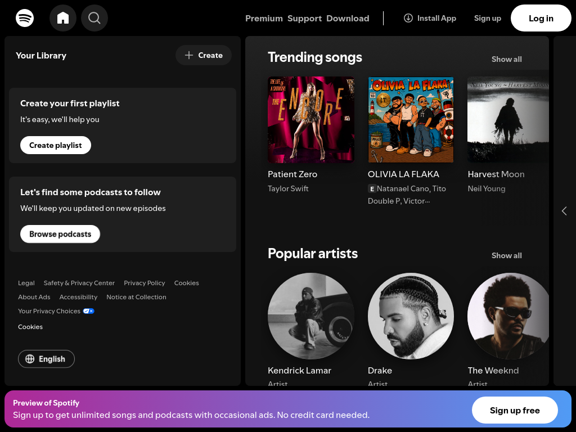Open the Harvest Moon cover art
576x432 pixels.
click(x=508, y=119)
